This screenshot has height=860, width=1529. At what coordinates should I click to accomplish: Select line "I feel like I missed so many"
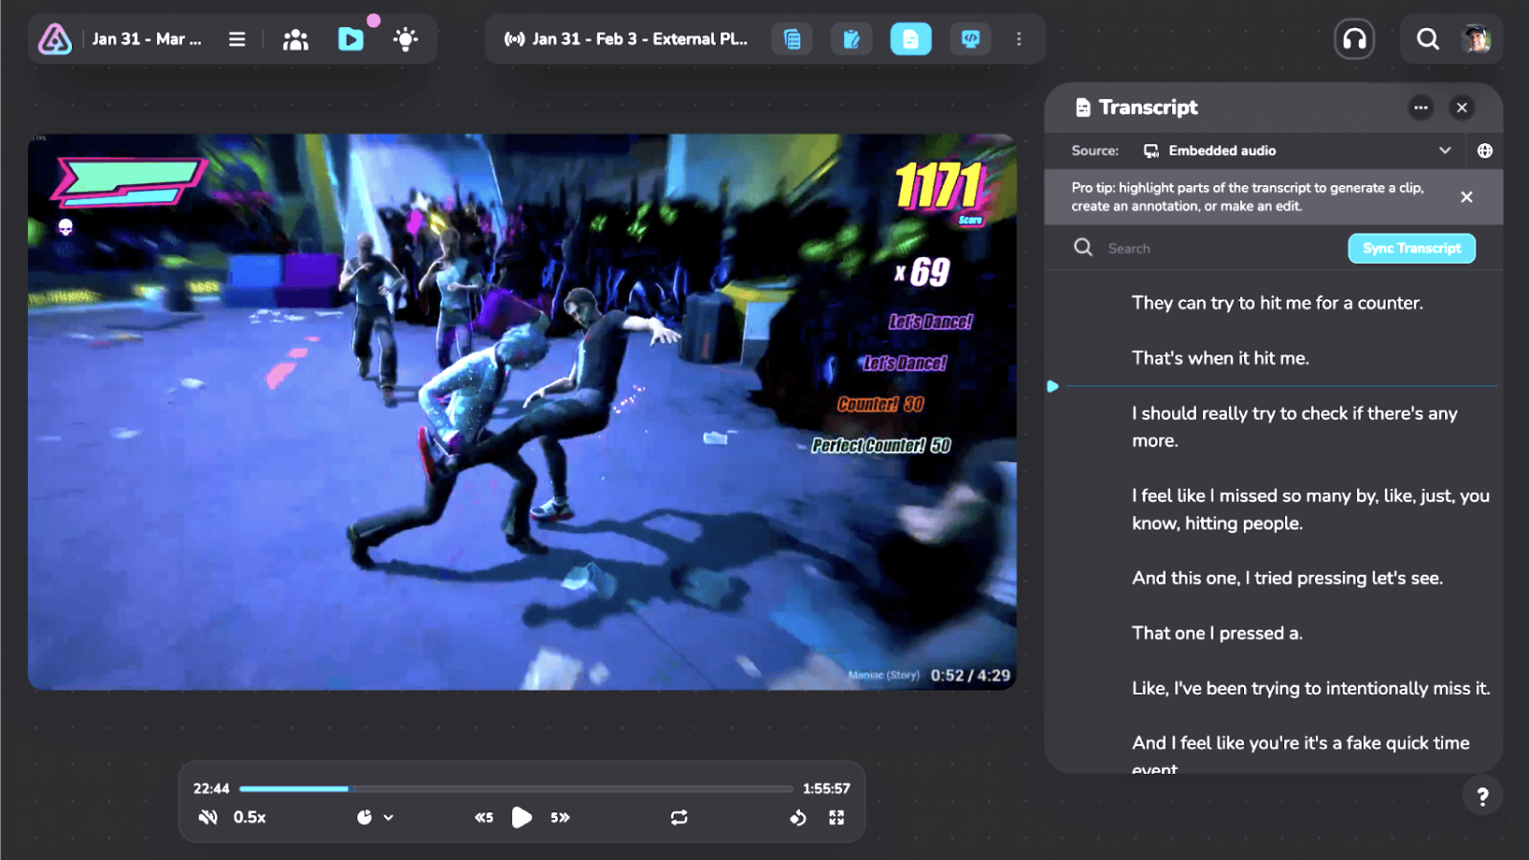click(x=1310, y=509)
